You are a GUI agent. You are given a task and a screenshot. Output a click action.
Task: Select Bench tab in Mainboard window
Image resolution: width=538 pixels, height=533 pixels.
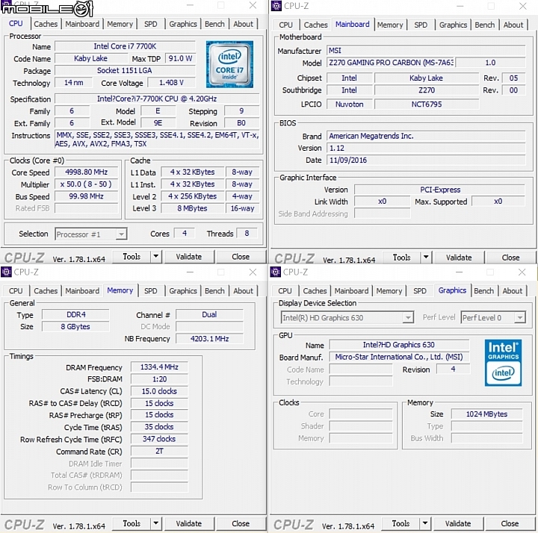(485, 25)
